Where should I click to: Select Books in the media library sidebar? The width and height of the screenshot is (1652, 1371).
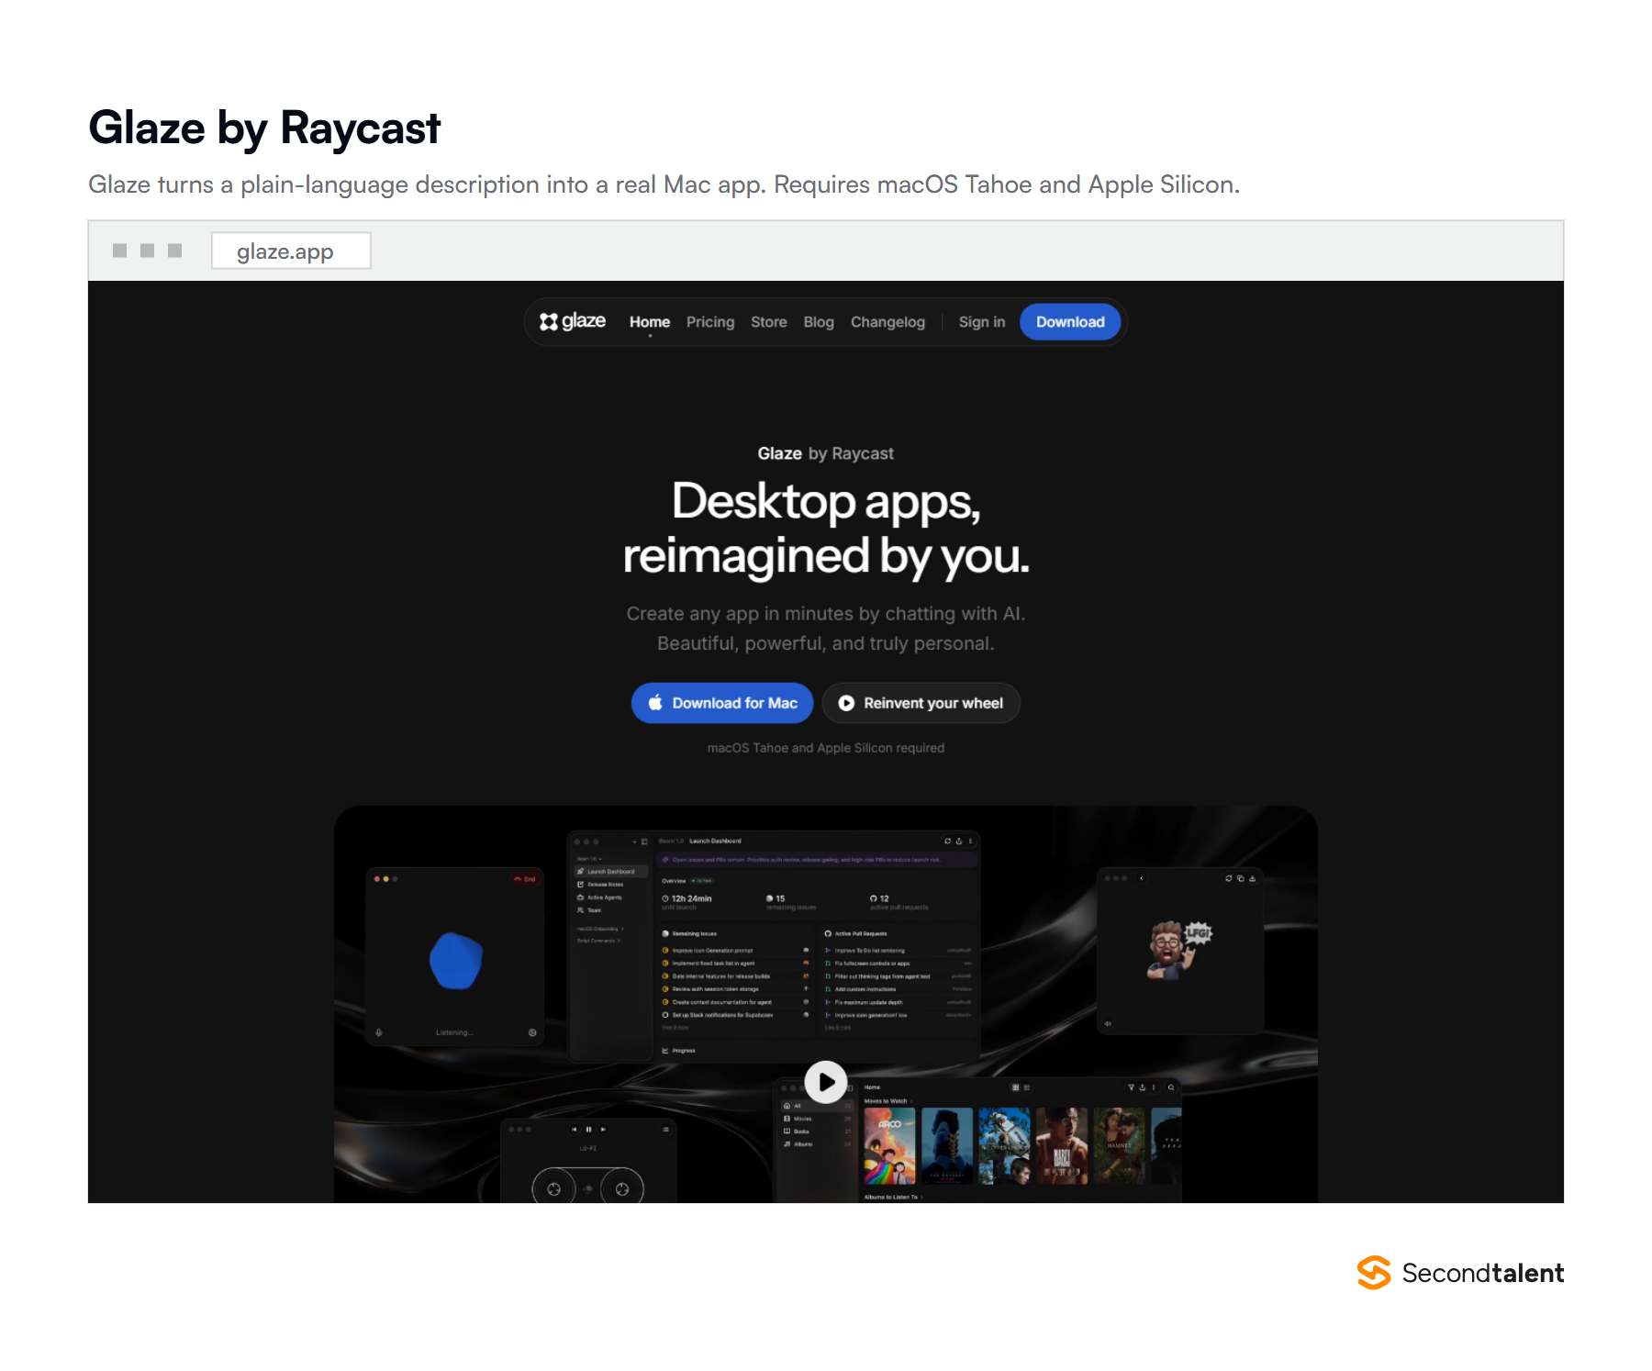(x=817, y=1131)
